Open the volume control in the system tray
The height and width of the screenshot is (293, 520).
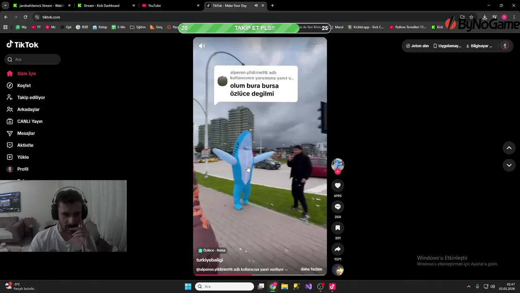tap(493, 286)
